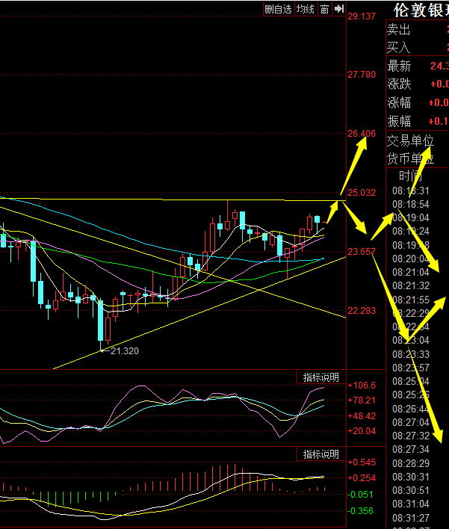This screenshot has height=529, width=449.
Task: Select the +78.21 indicator scale value
Action: point(362,400)
